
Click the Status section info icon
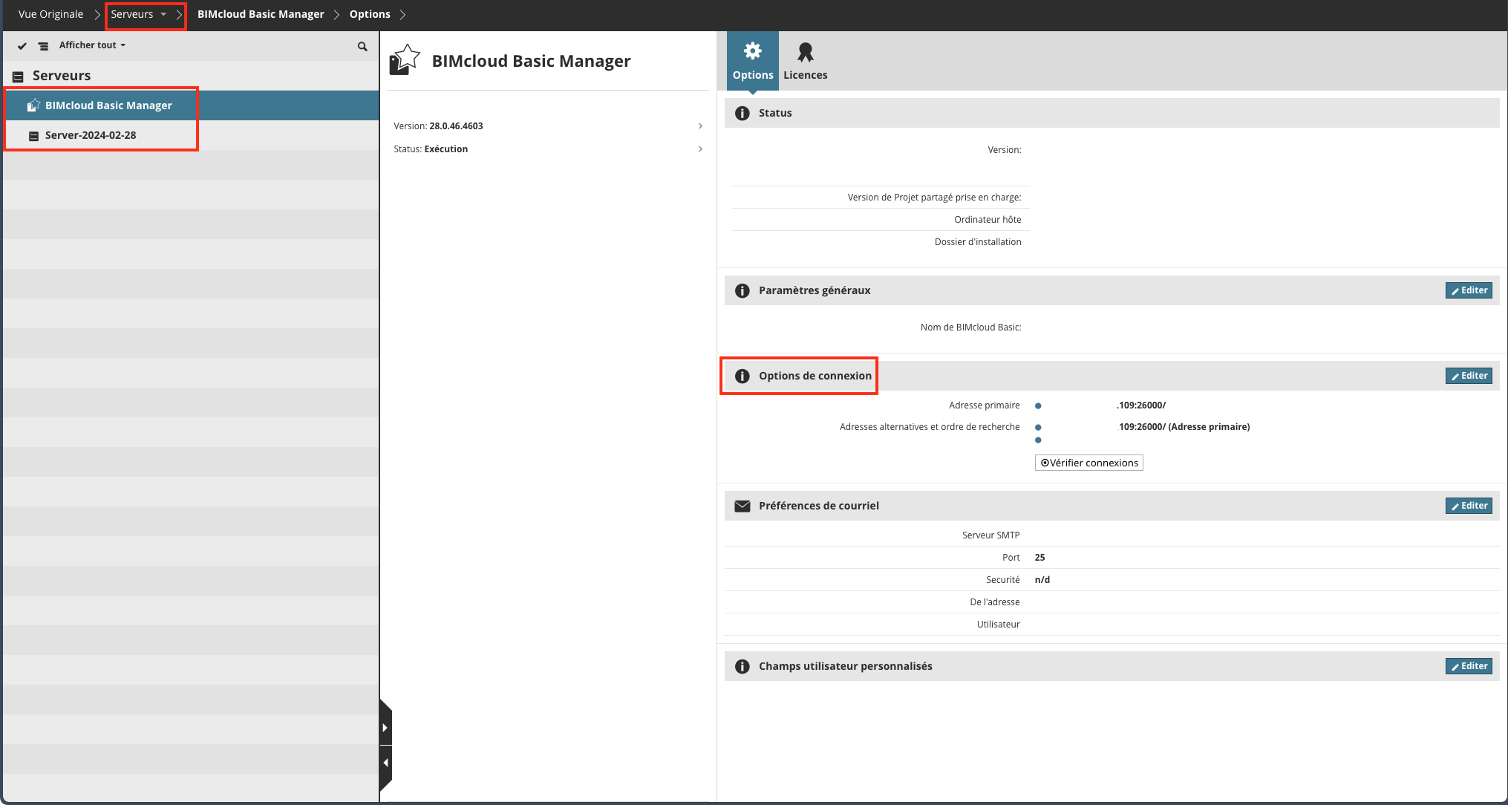(742, 113)
